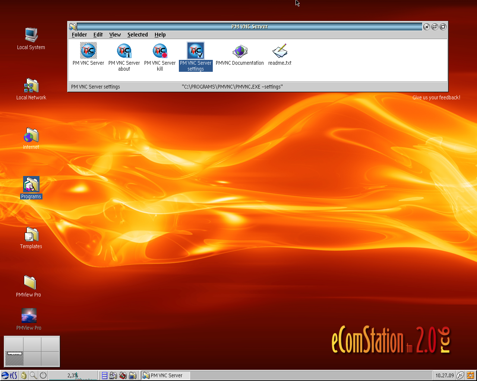Image resolution: width=477 pixels, height=381 pixels.
Task: Click the virtual desktop pager's top-right cell
Action: [x=50, y=344]
